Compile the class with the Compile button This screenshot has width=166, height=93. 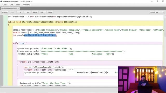5,12
